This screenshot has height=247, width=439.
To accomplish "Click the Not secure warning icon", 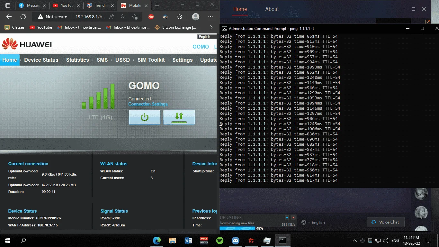I will point(40,17).
